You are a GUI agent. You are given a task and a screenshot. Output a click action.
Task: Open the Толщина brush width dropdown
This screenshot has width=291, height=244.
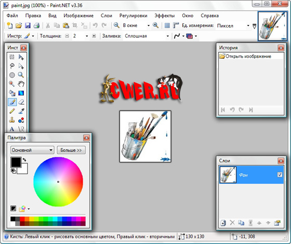click(87, 36)
